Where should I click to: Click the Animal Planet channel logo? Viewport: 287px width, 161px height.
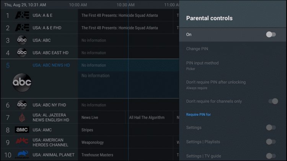tap(22, 155)
